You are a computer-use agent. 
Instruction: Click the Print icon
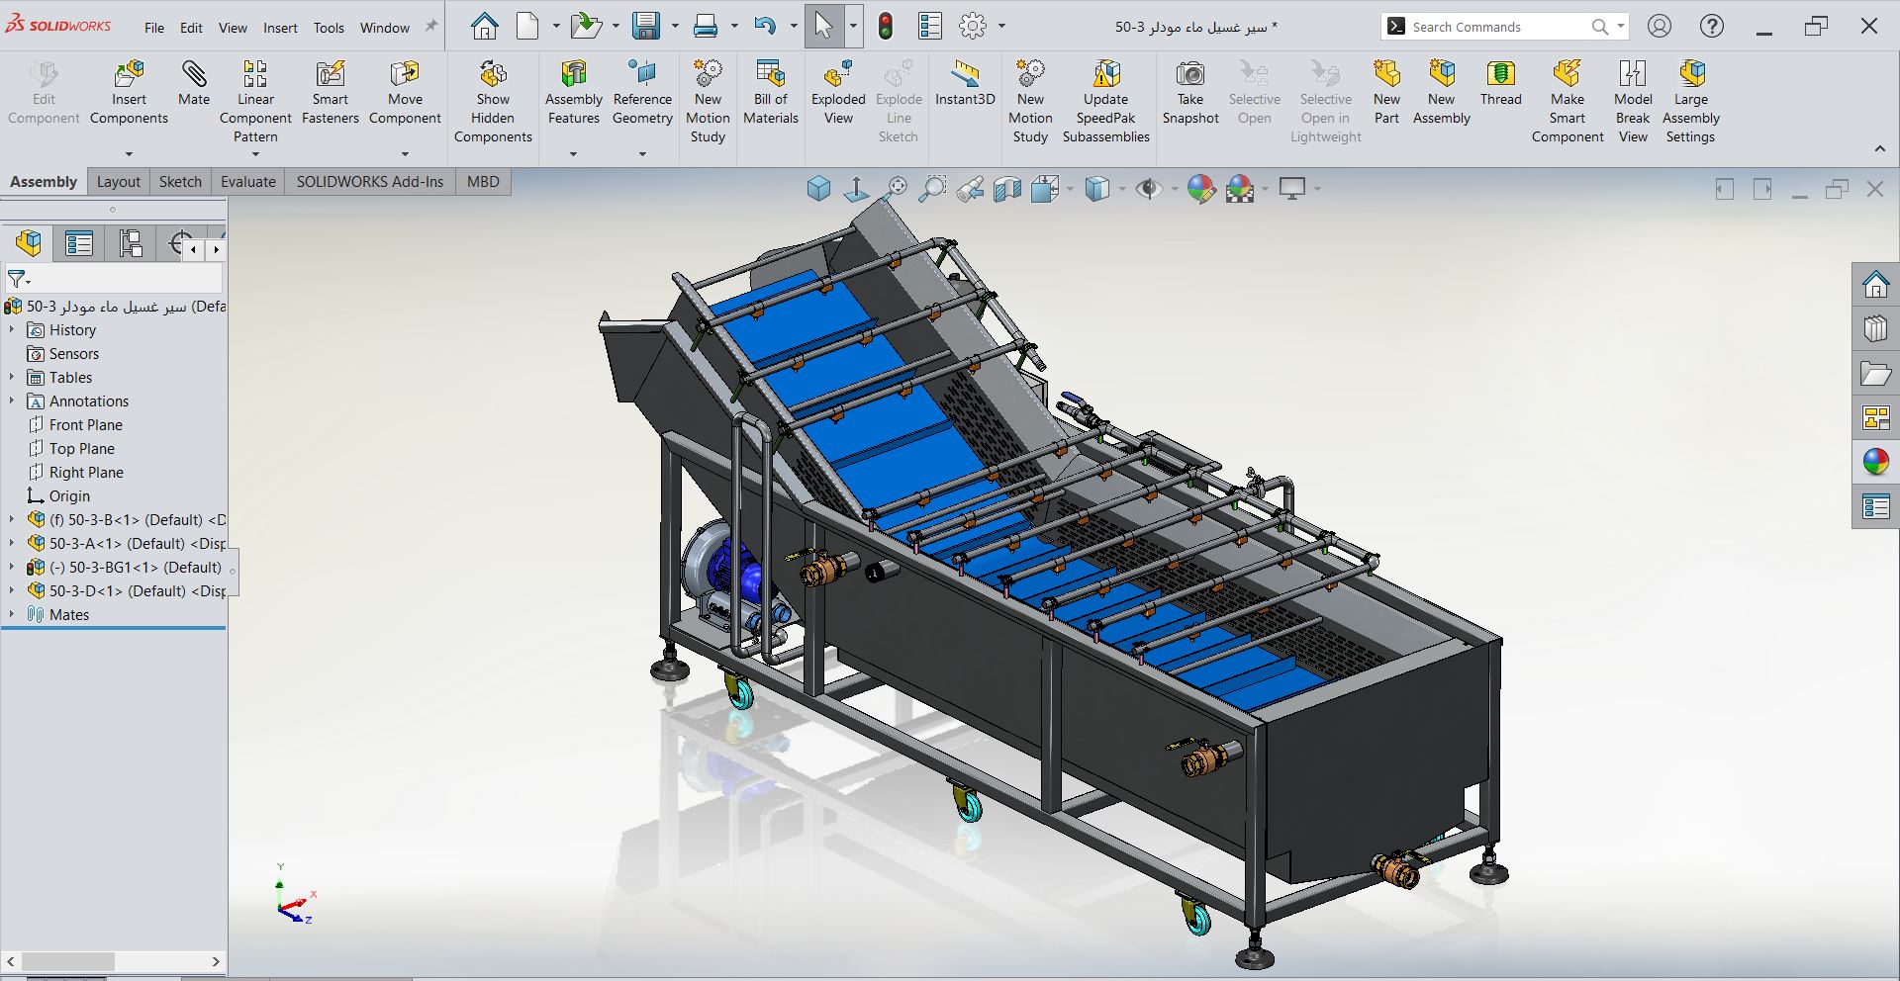pos(706,26)
